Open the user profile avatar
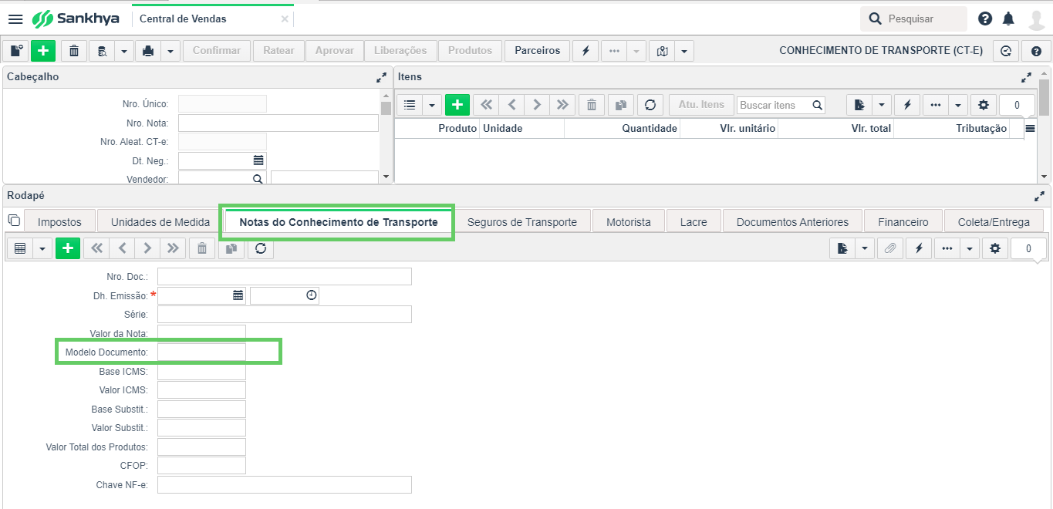Image resolution: width=1053 pixels, height=509 pixels. pos(1037,19)
